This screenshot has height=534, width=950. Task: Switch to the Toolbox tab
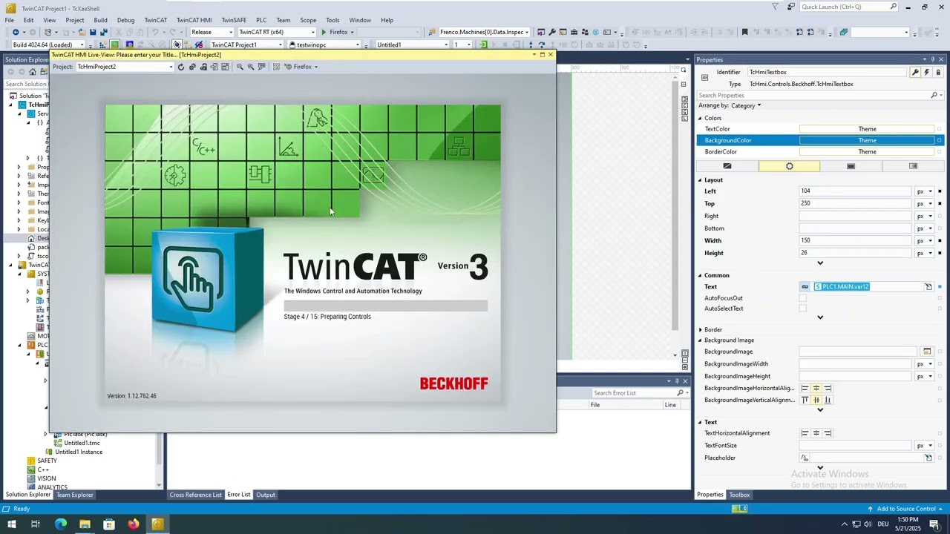click(x=739, y=495)
